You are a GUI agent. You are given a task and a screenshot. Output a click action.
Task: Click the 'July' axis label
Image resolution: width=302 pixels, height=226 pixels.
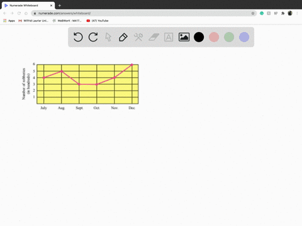43,108
